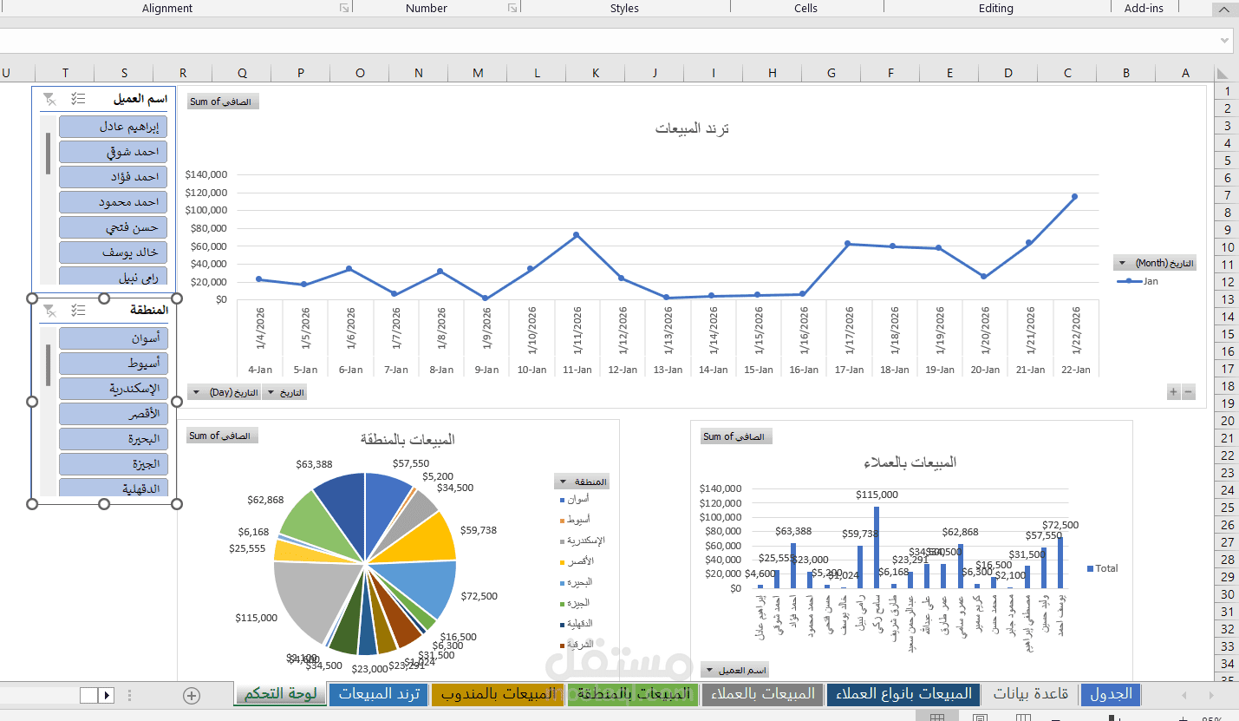Expand the trend chart field with the plus button
The height and width of the screenshot is (721, 1239).
pyautogui.click(x=1173, y=392)
